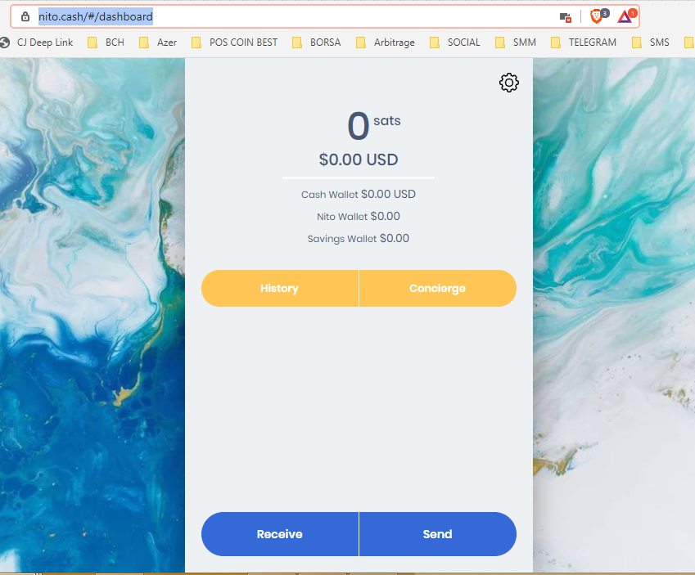
Task: Open the SMM bookmark folder
Action: [516, 43]
